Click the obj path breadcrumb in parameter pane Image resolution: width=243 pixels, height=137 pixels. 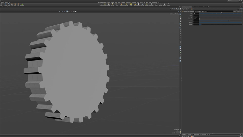click(x=189, y=9)
